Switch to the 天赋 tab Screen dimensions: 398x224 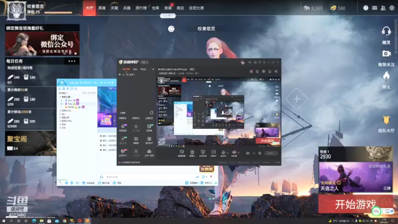point(114,8)
